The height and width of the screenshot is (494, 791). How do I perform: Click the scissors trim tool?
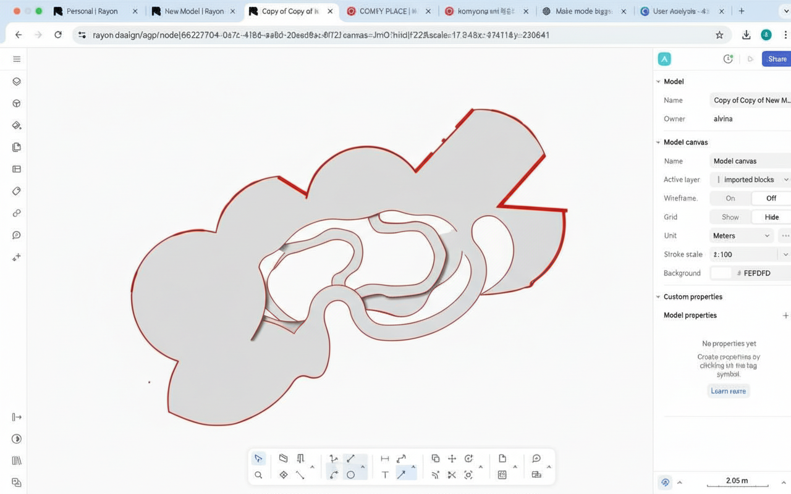point(452,475)
